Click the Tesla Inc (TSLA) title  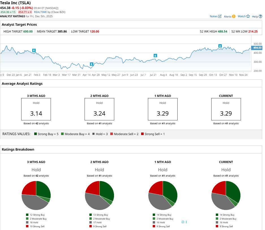pyautogui.click(x=15, y=3)
